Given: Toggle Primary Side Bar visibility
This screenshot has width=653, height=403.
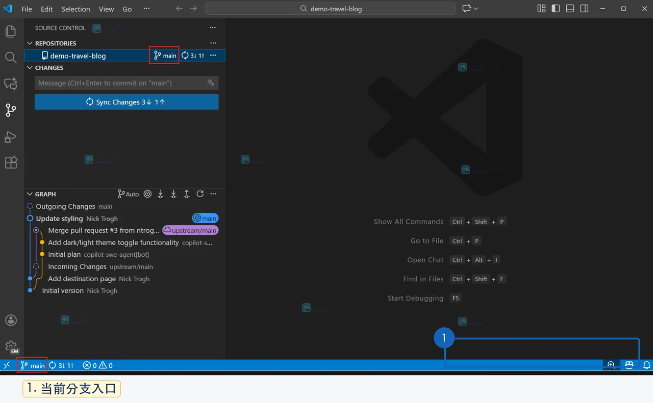Looking at the screenshot, I should point(556,9).
